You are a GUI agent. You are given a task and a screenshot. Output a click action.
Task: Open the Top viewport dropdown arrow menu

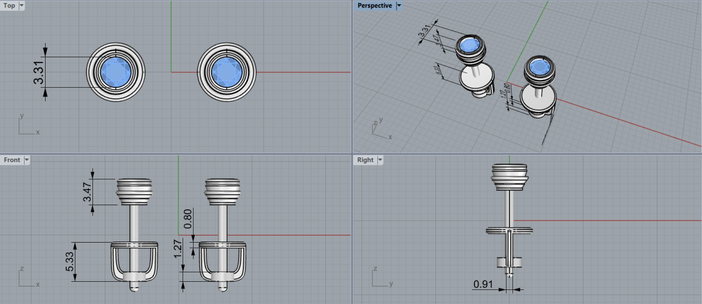(22, 5)
